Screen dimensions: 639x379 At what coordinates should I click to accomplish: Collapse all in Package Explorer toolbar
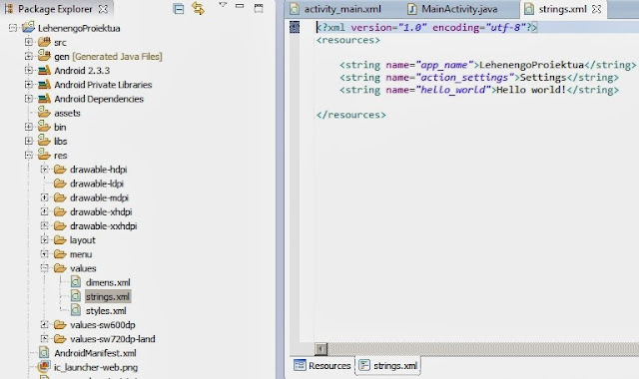(179, 9)
